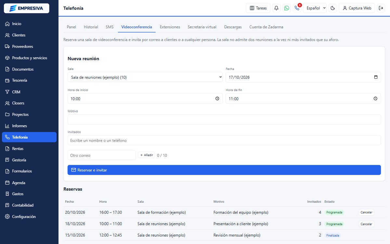Viewport: 390px width, 244px height.
Task: Open the Hora de inicio clock picker
Action: 217,99
